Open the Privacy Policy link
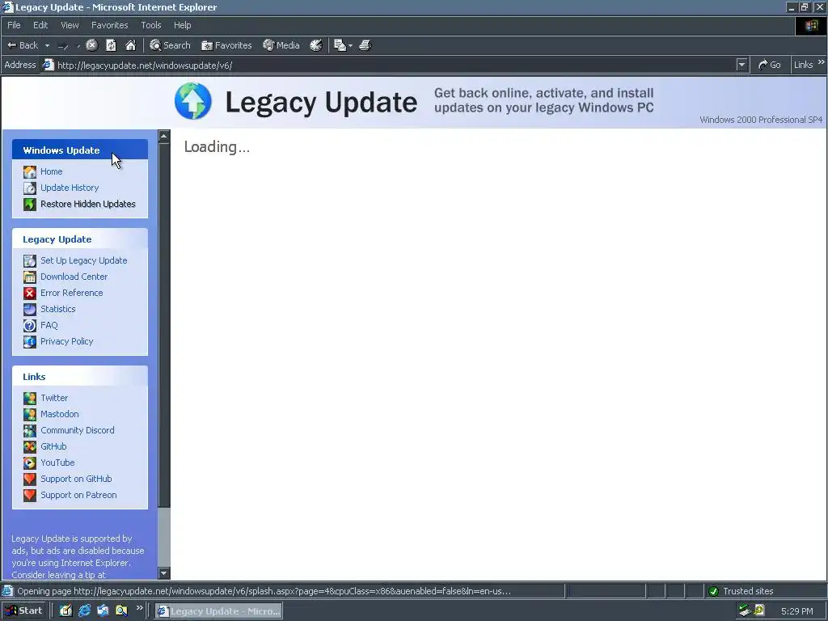The image size is (828, 621). (x=67, y=342)
